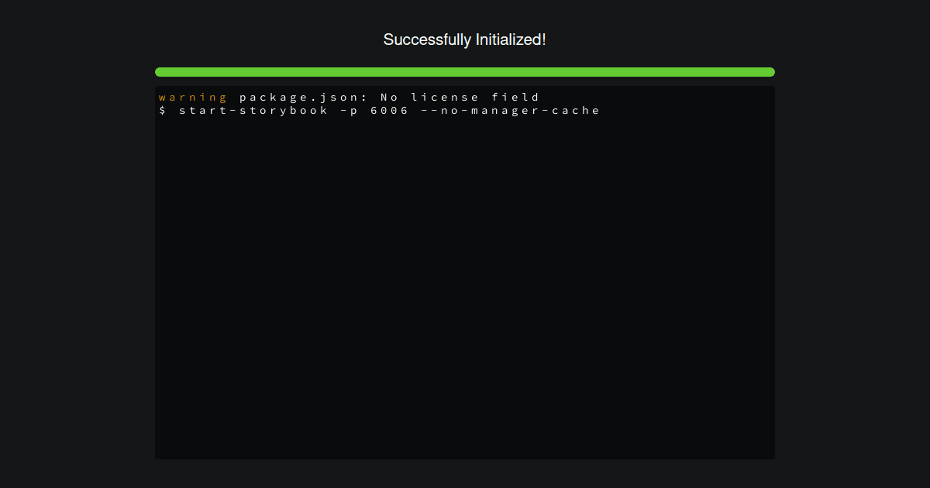Click the word "field" in warning line
The width and height of the screenshot is (930, 488).
point(515,97)
